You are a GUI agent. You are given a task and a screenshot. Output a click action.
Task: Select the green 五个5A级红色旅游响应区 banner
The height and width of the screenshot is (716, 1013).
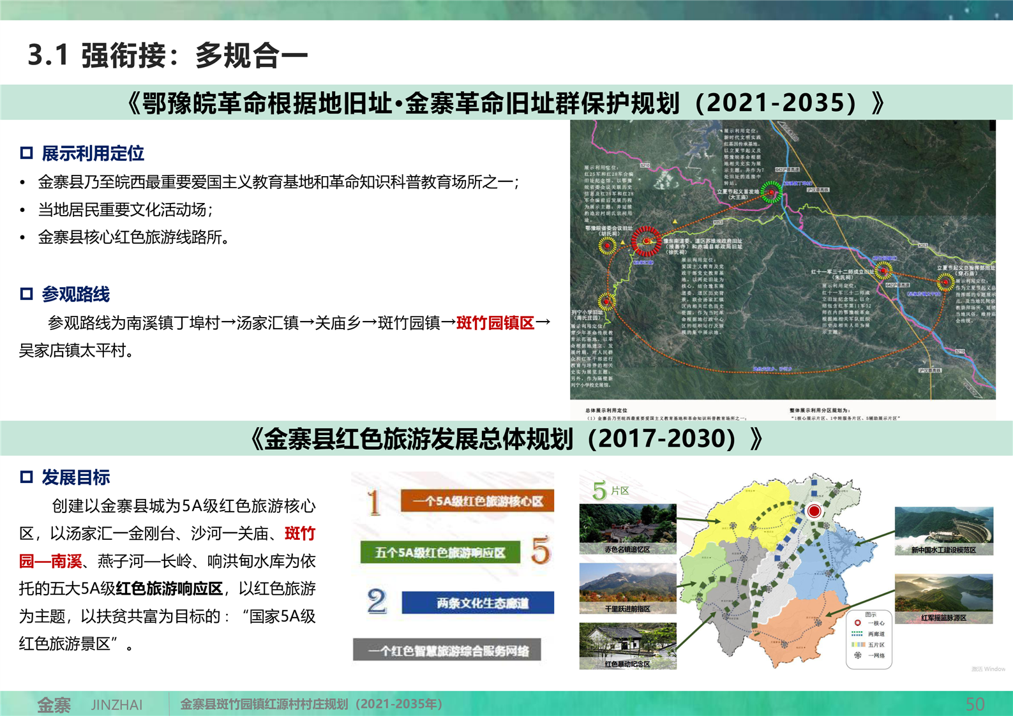point(440,553)
